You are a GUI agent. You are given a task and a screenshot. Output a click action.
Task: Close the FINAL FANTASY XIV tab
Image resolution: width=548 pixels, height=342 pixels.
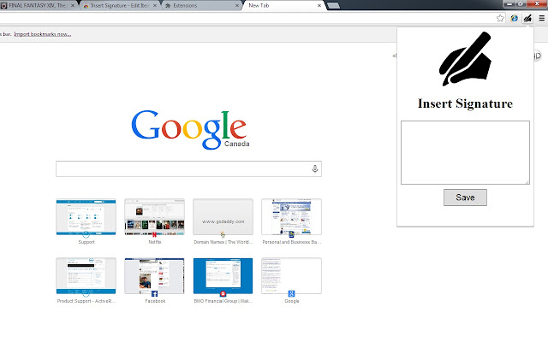[x=73, y=6]
